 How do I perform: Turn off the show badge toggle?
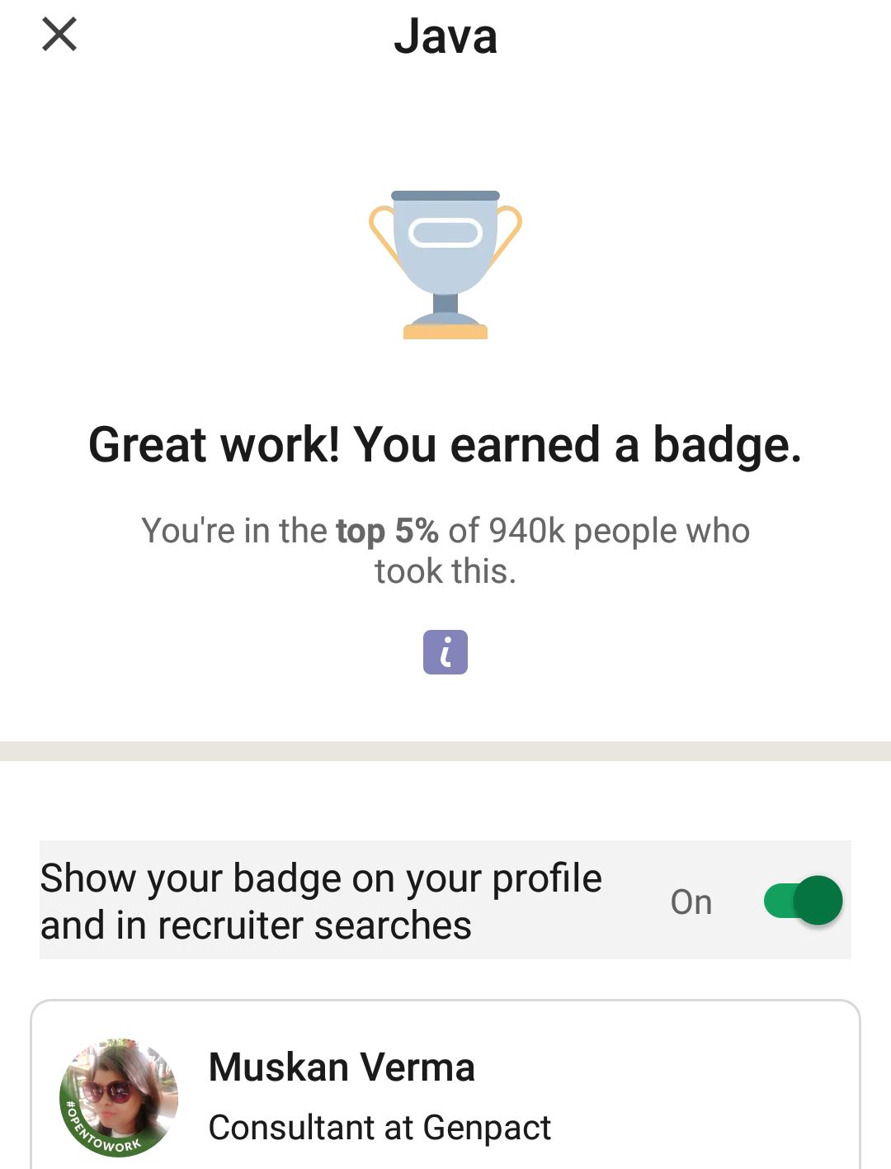pos(803,900)
